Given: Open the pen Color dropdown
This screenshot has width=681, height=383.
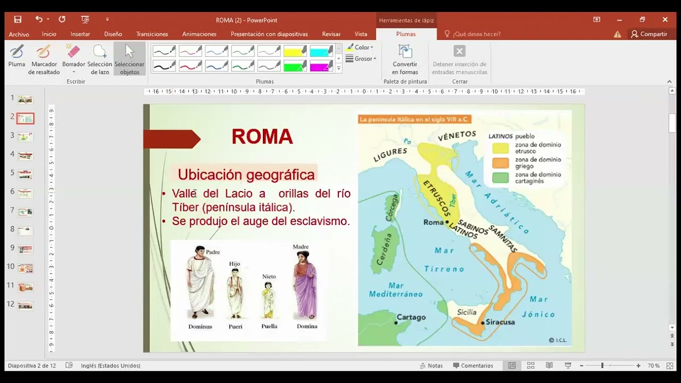Looking at the screenshot, I should pos(360,47).
